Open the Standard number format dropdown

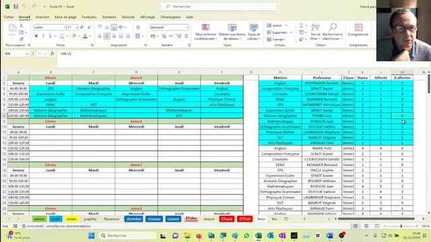(187, 28)
